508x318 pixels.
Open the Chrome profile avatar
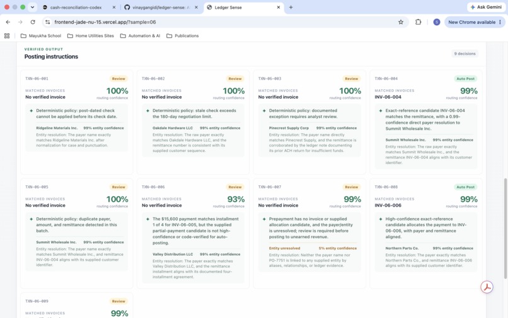point(437,22)
